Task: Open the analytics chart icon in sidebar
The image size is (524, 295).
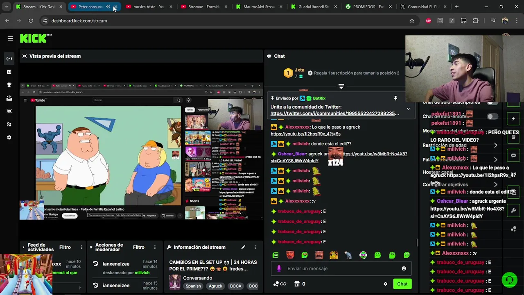Action: [x=9, y=72]
